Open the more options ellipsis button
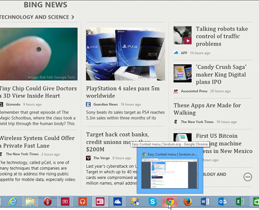This screenshot has height=210, width=259. [x=247, y=177]
